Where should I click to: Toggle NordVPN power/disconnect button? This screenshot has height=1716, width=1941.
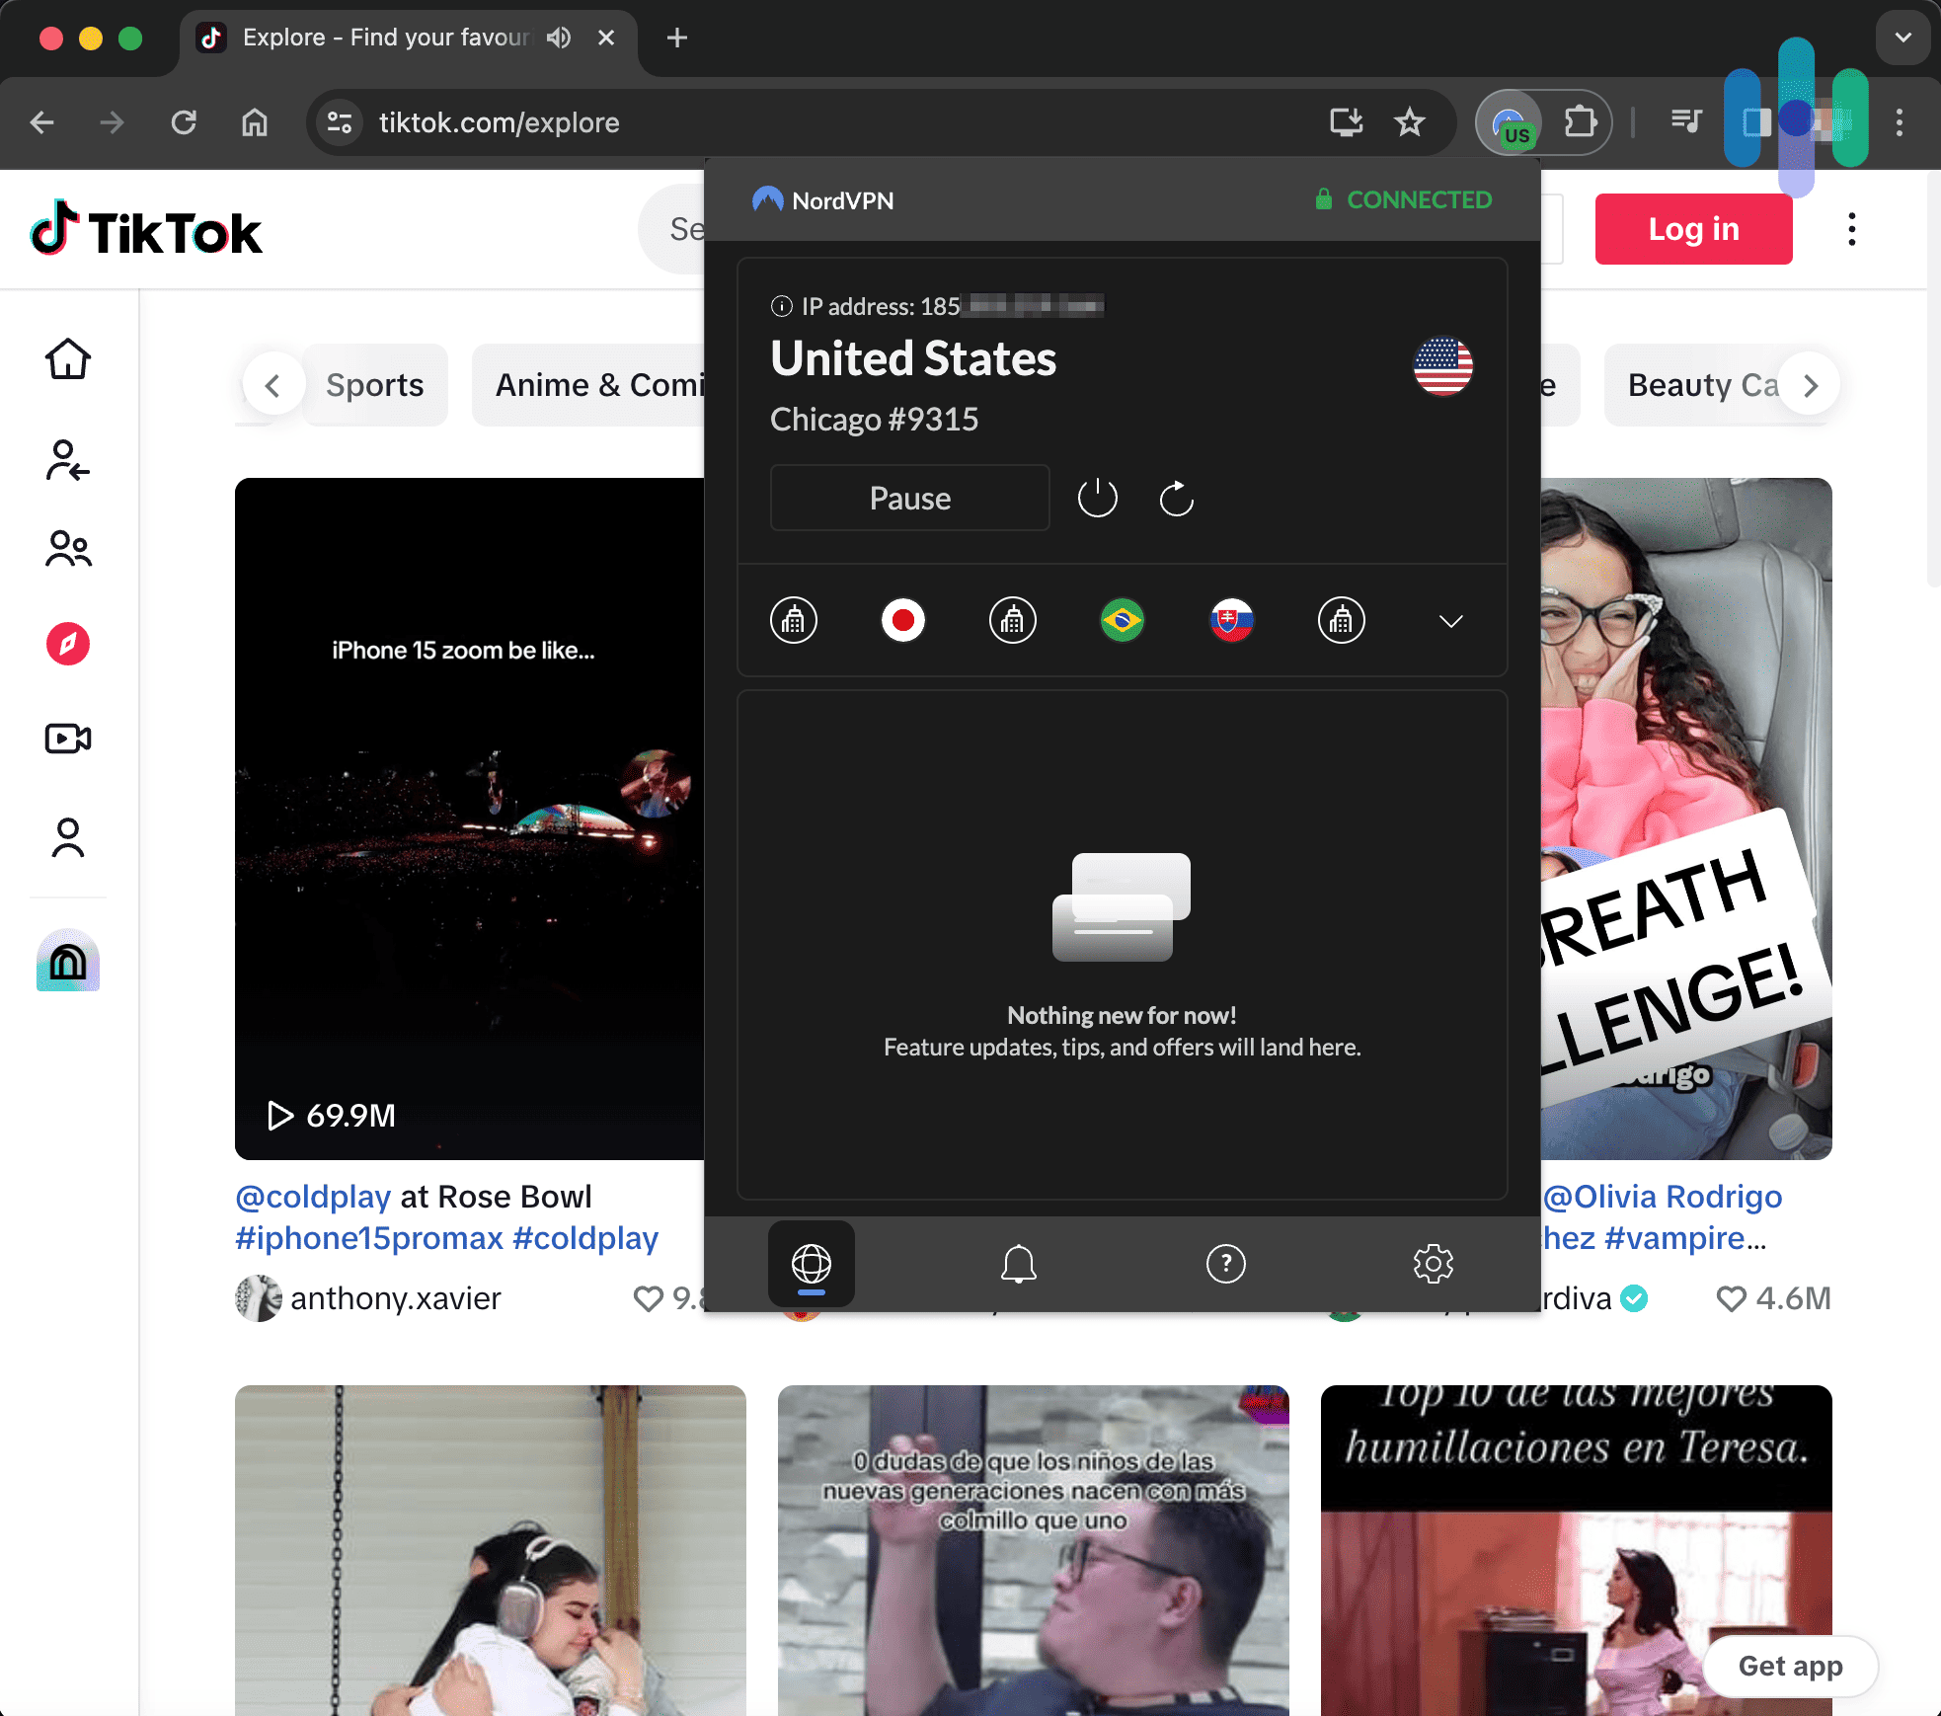pyautogui.click(x=1096, y=497)
